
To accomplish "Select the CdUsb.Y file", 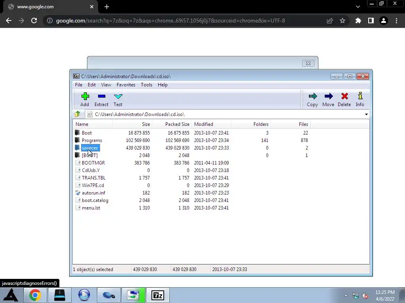I will [91, 170].
